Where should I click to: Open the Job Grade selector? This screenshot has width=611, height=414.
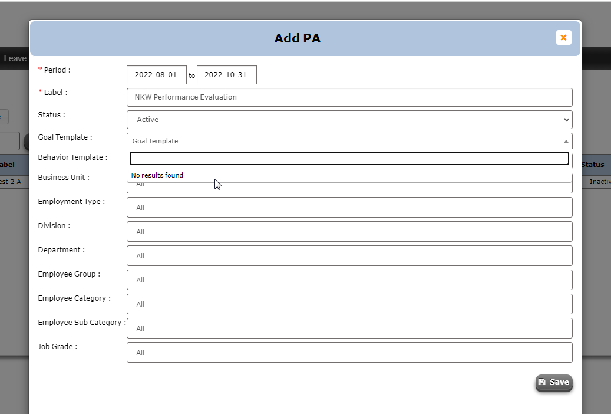(349, 352)
